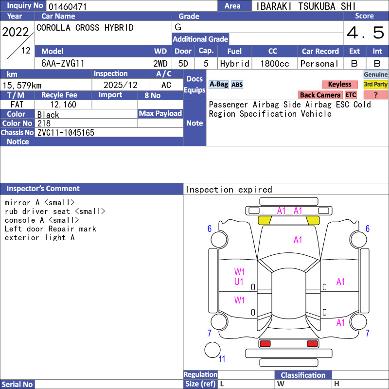Toggle the Genuine navigation label
This screenshot has width=389, height=389.
[x=375, y=74]
